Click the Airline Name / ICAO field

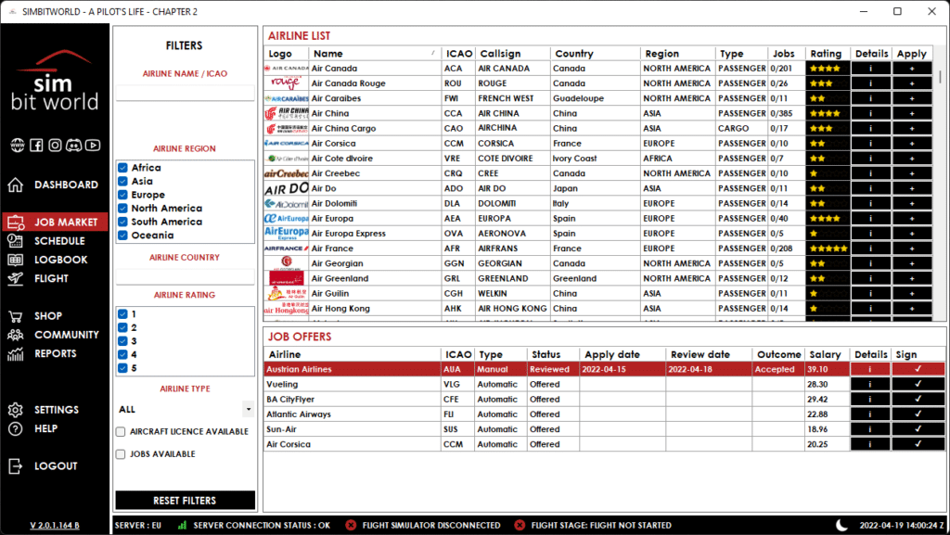[x=185, y=93]
